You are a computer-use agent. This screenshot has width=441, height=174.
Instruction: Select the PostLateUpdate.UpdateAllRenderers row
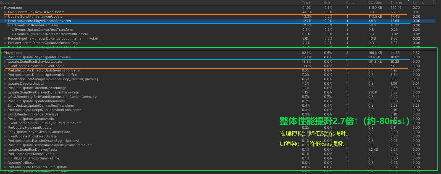click(x=218, y=101)
